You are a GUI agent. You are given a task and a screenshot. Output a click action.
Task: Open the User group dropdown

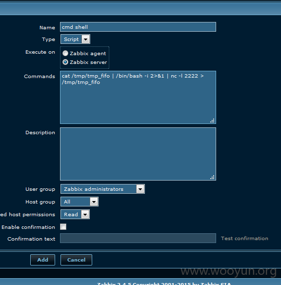tap(102, 189)
